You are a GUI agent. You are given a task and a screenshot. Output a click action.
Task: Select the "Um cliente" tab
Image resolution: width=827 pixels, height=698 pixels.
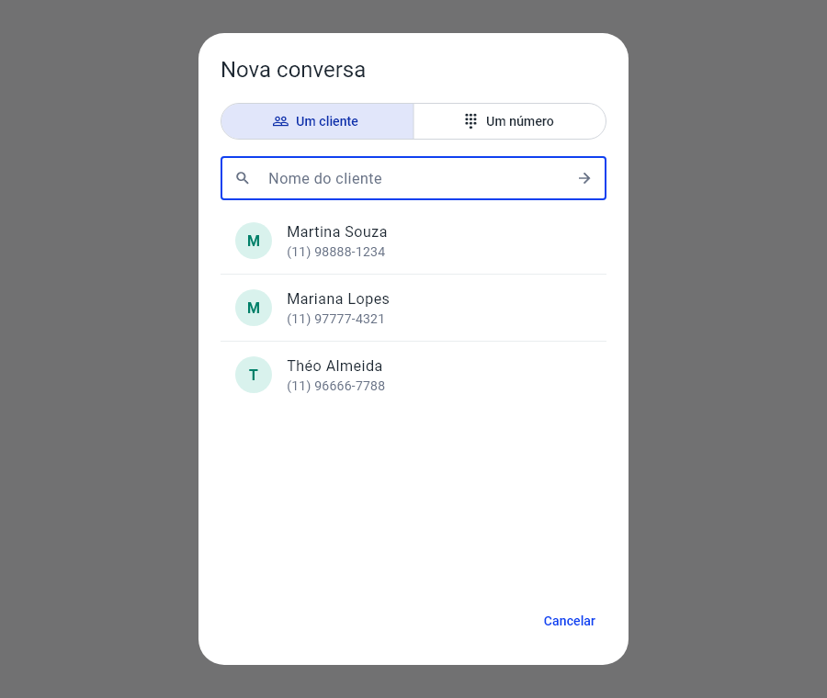coord(317,121)
